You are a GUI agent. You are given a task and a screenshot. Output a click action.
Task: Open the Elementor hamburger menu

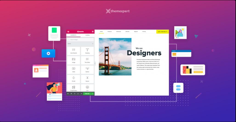(68, 32)
